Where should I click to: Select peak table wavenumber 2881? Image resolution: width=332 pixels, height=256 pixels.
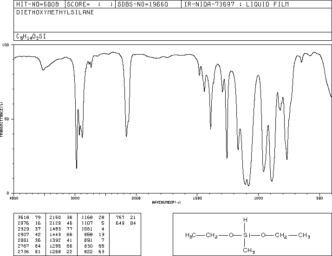point(23,240)
